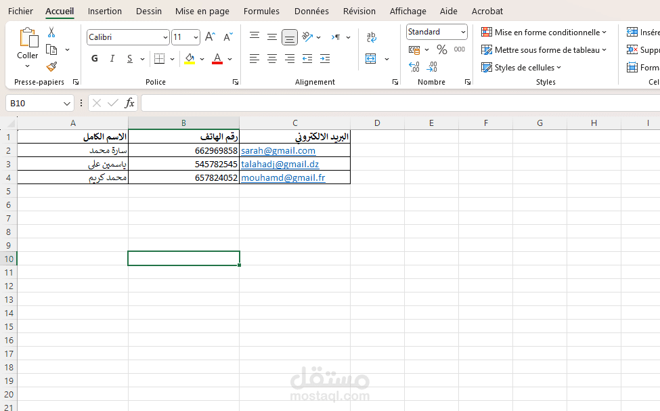Switch to the Formules tab
The height and width of the screenshot is (411, 660).
click(261, 12)
